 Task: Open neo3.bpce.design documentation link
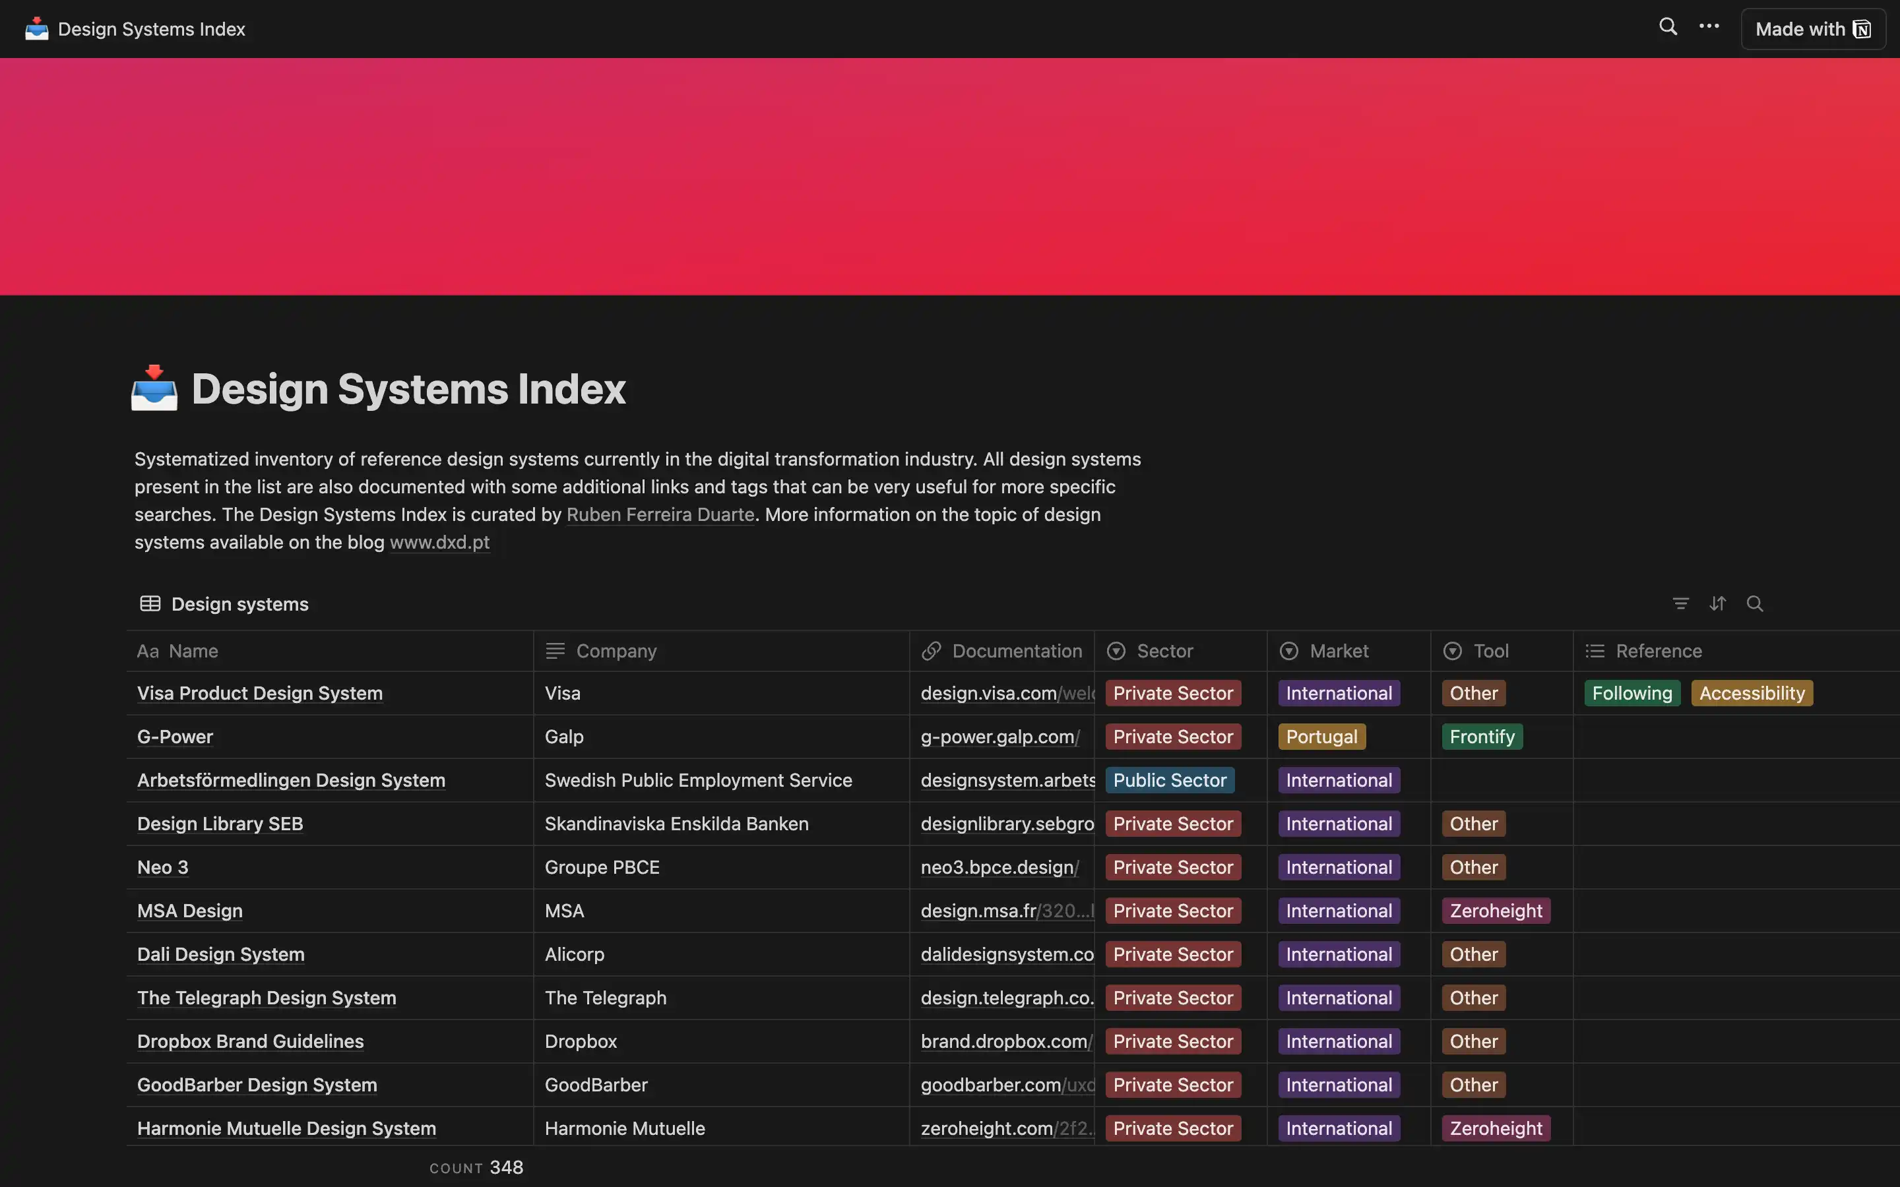click(x=1000, y=867)
